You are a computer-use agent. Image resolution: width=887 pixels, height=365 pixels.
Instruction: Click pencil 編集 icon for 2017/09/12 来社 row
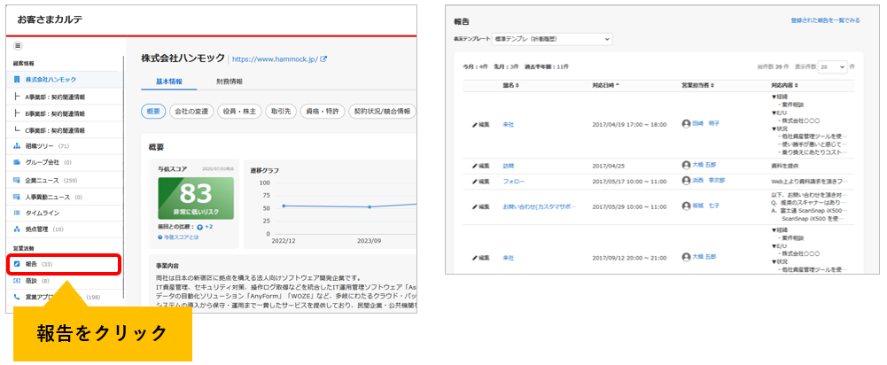(x=480, y=258)
